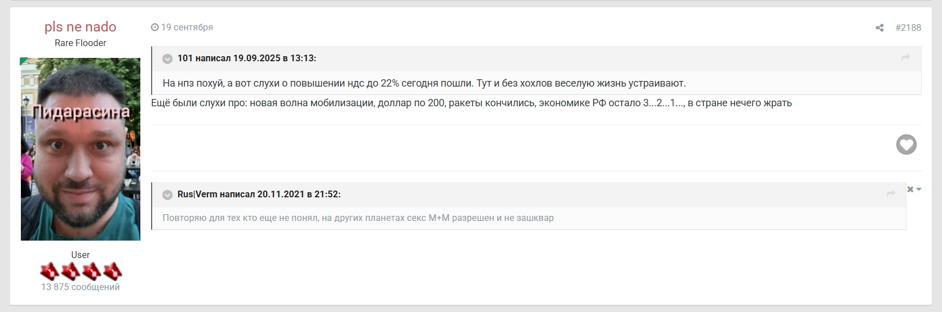Viewport: 942px width, 312px height.
Task: Collapse the quote from 101
Action: pos(167,58)
